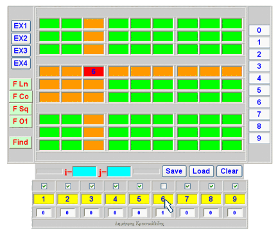This screenshot has height=235, width=278.
Task: Click the yellow 1 button
Action: [x=44, y=199]
